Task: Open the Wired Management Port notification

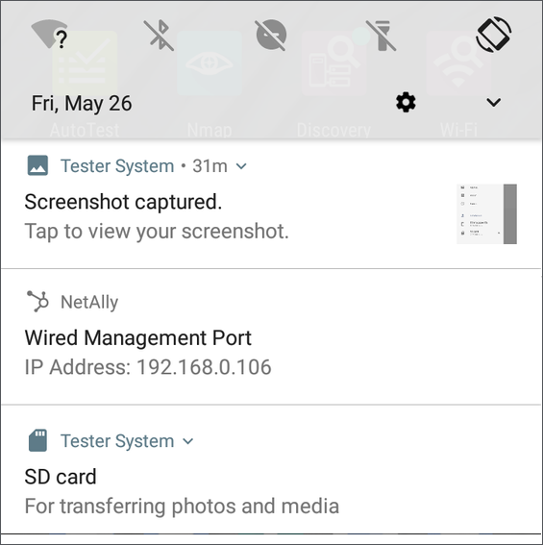Action: pyautogui.click(x=271, y=337)
